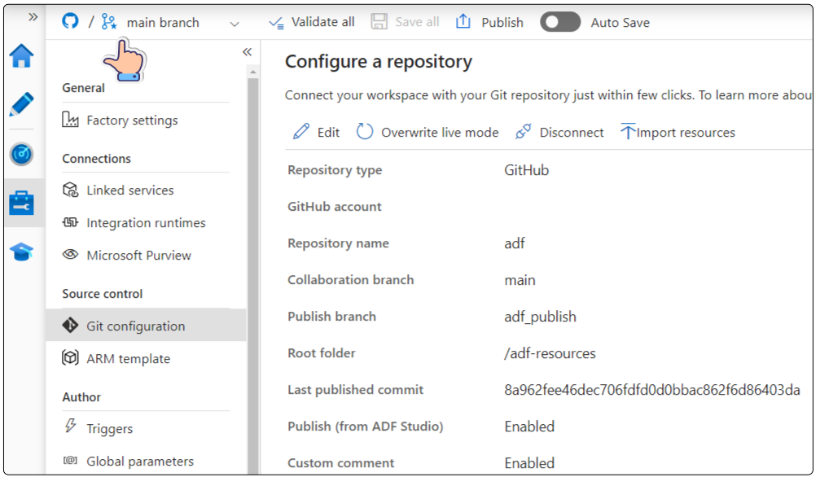820x477 pixels.
Task: Open the Author pencil icon
Action: [21, 105]
